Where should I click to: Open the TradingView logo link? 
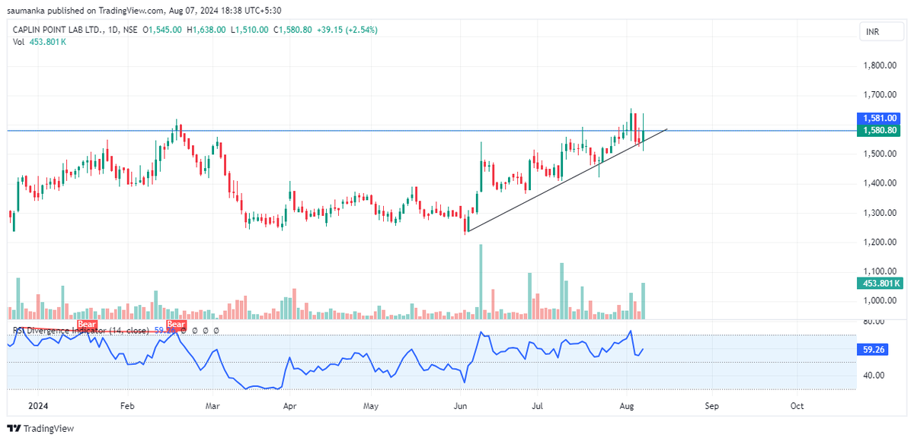[x=40, y=428]
